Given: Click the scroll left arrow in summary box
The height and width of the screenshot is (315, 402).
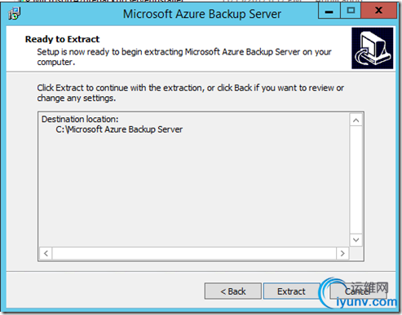Looking at the screenshot, I should click(46, 253).
